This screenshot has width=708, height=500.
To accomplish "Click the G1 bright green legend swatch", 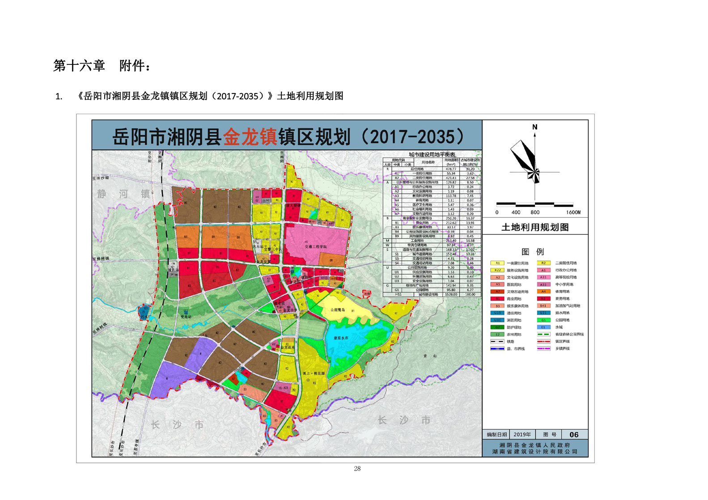I will click(543, 320).
